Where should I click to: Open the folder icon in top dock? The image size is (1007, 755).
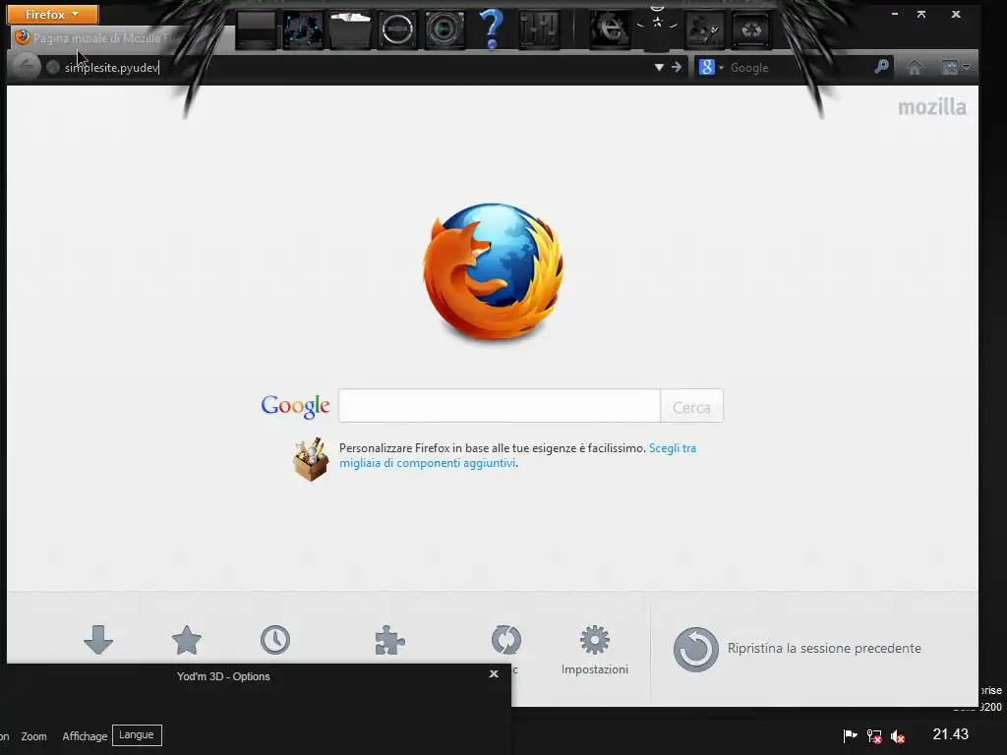[350, 29]
